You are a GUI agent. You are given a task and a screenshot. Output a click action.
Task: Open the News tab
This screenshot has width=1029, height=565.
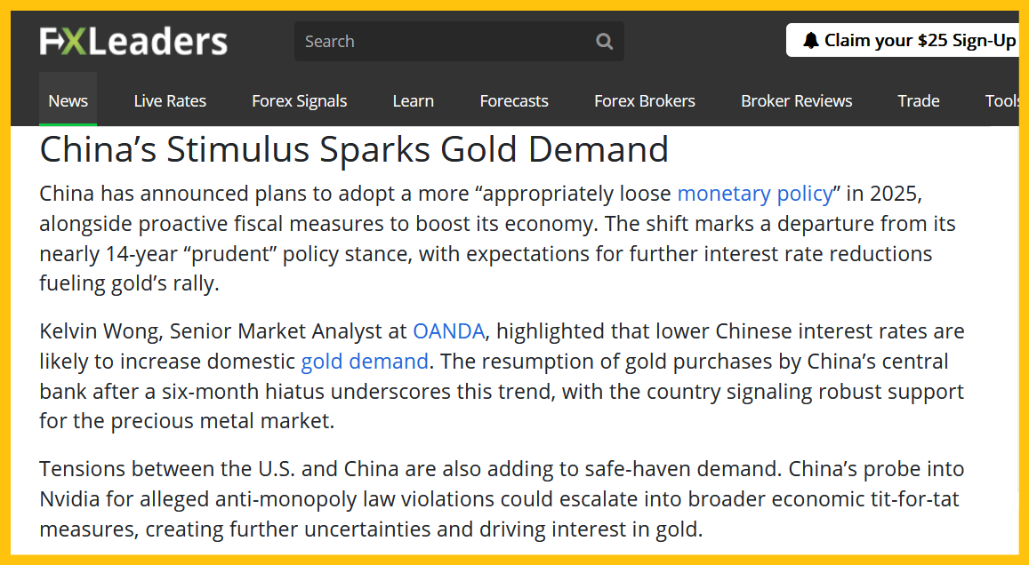[68, 100]
